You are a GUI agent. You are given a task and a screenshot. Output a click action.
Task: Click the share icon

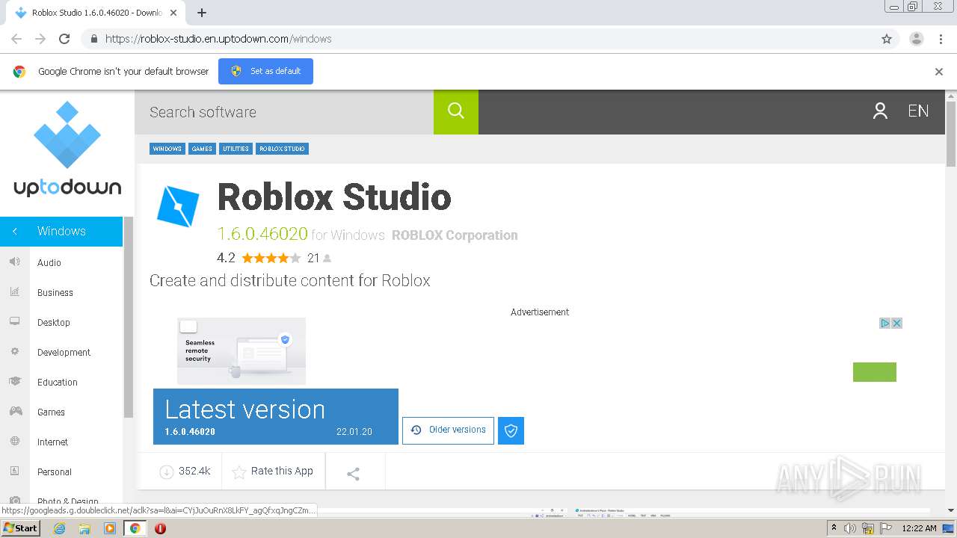(354, 474)
